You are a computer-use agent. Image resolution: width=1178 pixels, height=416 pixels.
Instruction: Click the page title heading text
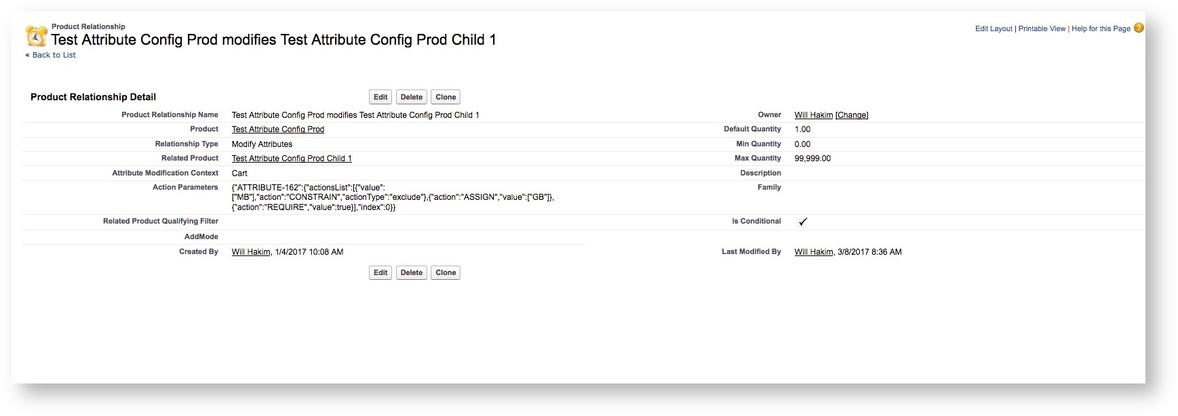(274, 40)
